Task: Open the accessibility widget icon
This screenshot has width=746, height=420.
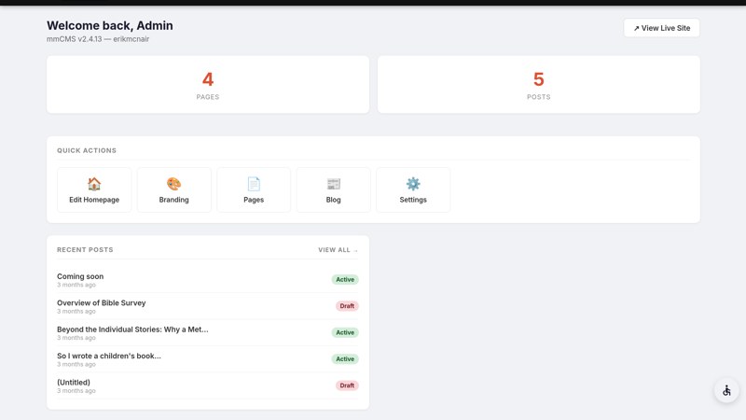Action: pos(726,390)
